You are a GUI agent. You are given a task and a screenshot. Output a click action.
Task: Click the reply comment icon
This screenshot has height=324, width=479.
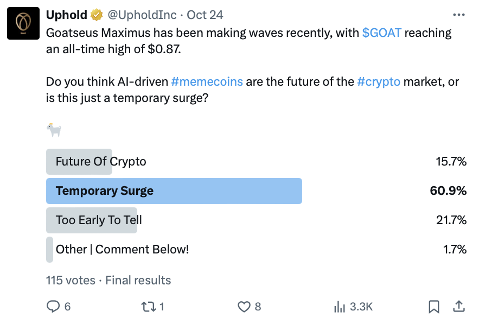pyautogui.click(x=53, y=306)
